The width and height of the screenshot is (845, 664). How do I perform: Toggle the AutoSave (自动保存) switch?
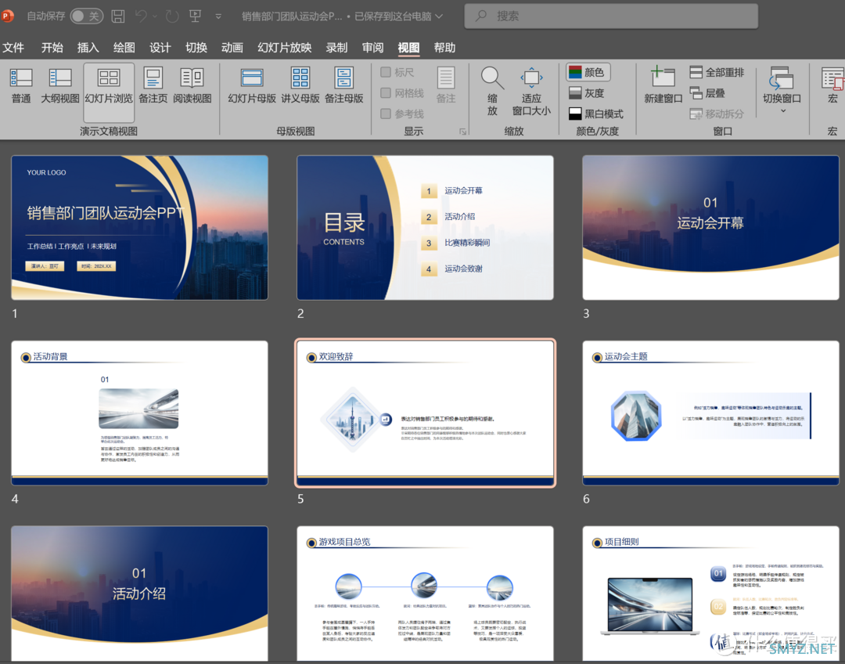click(85, 16)
